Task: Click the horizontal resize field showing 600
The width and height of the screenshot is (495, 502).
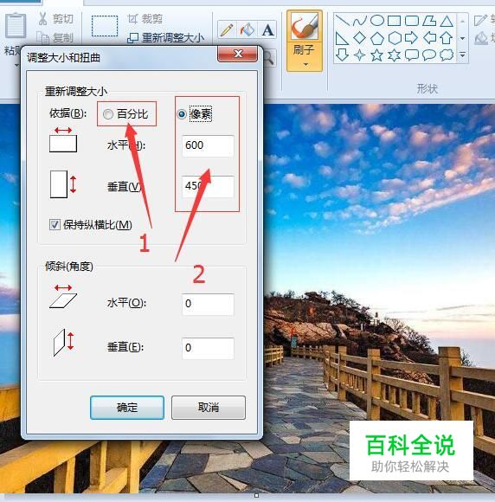Action: [208, 145]
